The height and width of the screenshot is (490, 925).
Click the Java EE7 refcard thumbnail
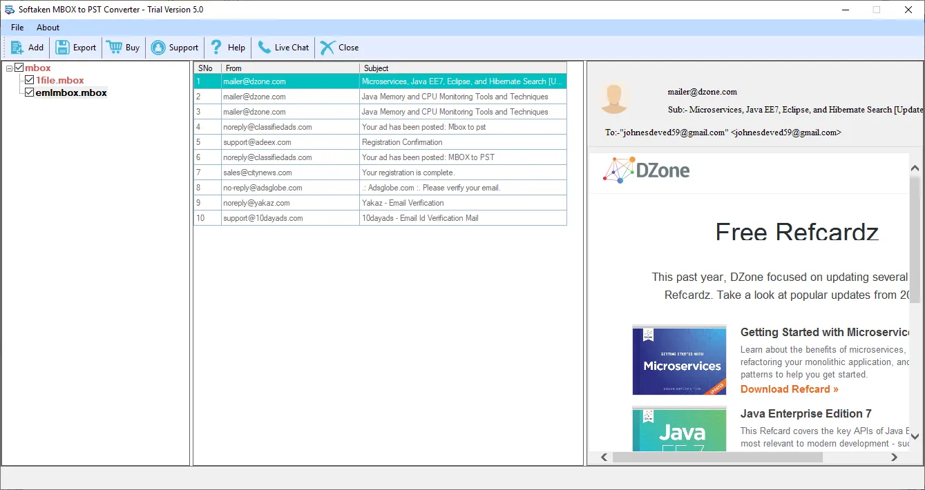(x=679, y=429)
